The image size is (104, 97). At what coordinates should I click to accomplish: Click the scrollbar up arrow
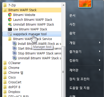64,5
